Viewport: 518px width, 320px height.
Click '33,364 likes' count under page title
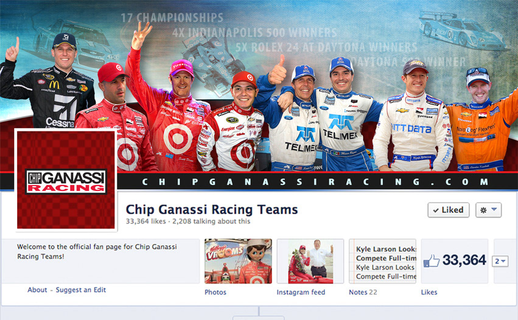pyautogui.click(x=145, y=221)
